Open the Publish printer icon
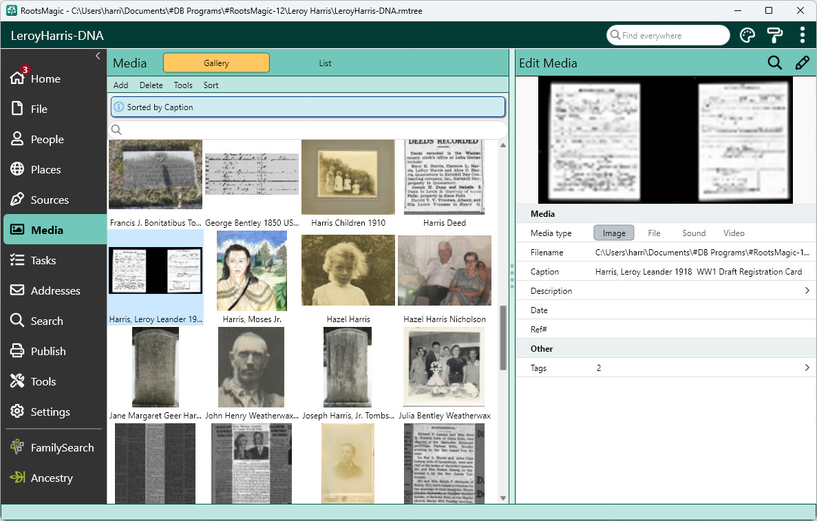Screen dimensions: 817x521 click(x=17, y=350)
